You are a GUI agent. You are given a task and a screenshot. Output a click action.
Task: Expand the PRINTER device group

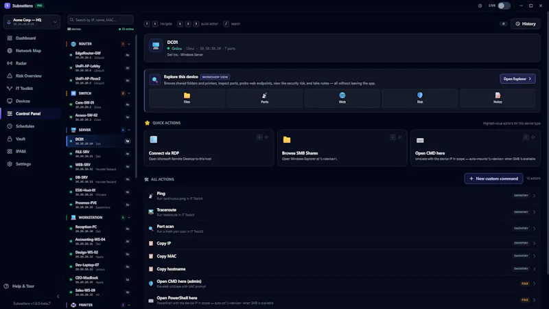[129, 305]
